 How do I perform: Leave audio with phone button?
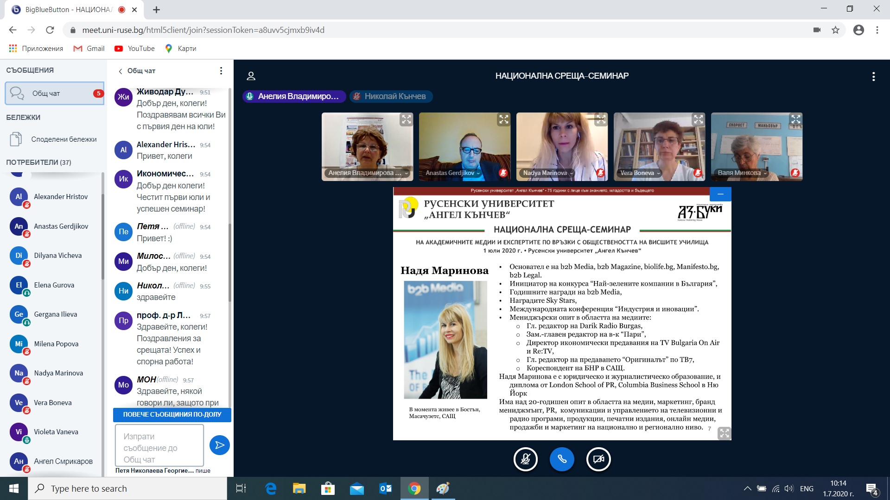tap(562, 459)
